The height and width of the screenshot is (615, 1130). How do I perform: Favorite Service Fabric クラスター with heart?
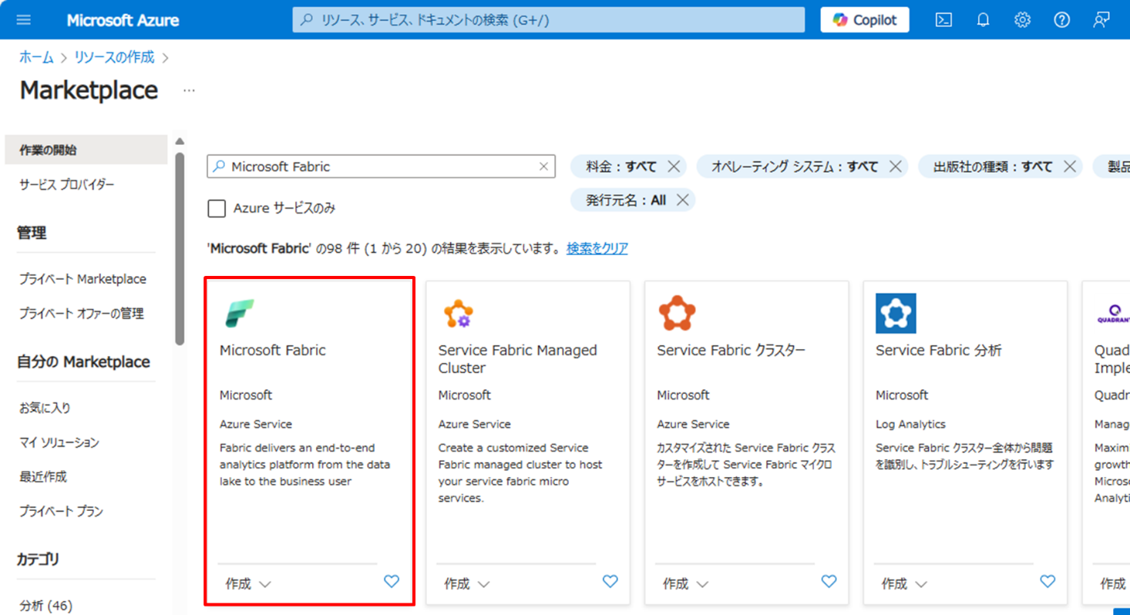tap(829, 582)
